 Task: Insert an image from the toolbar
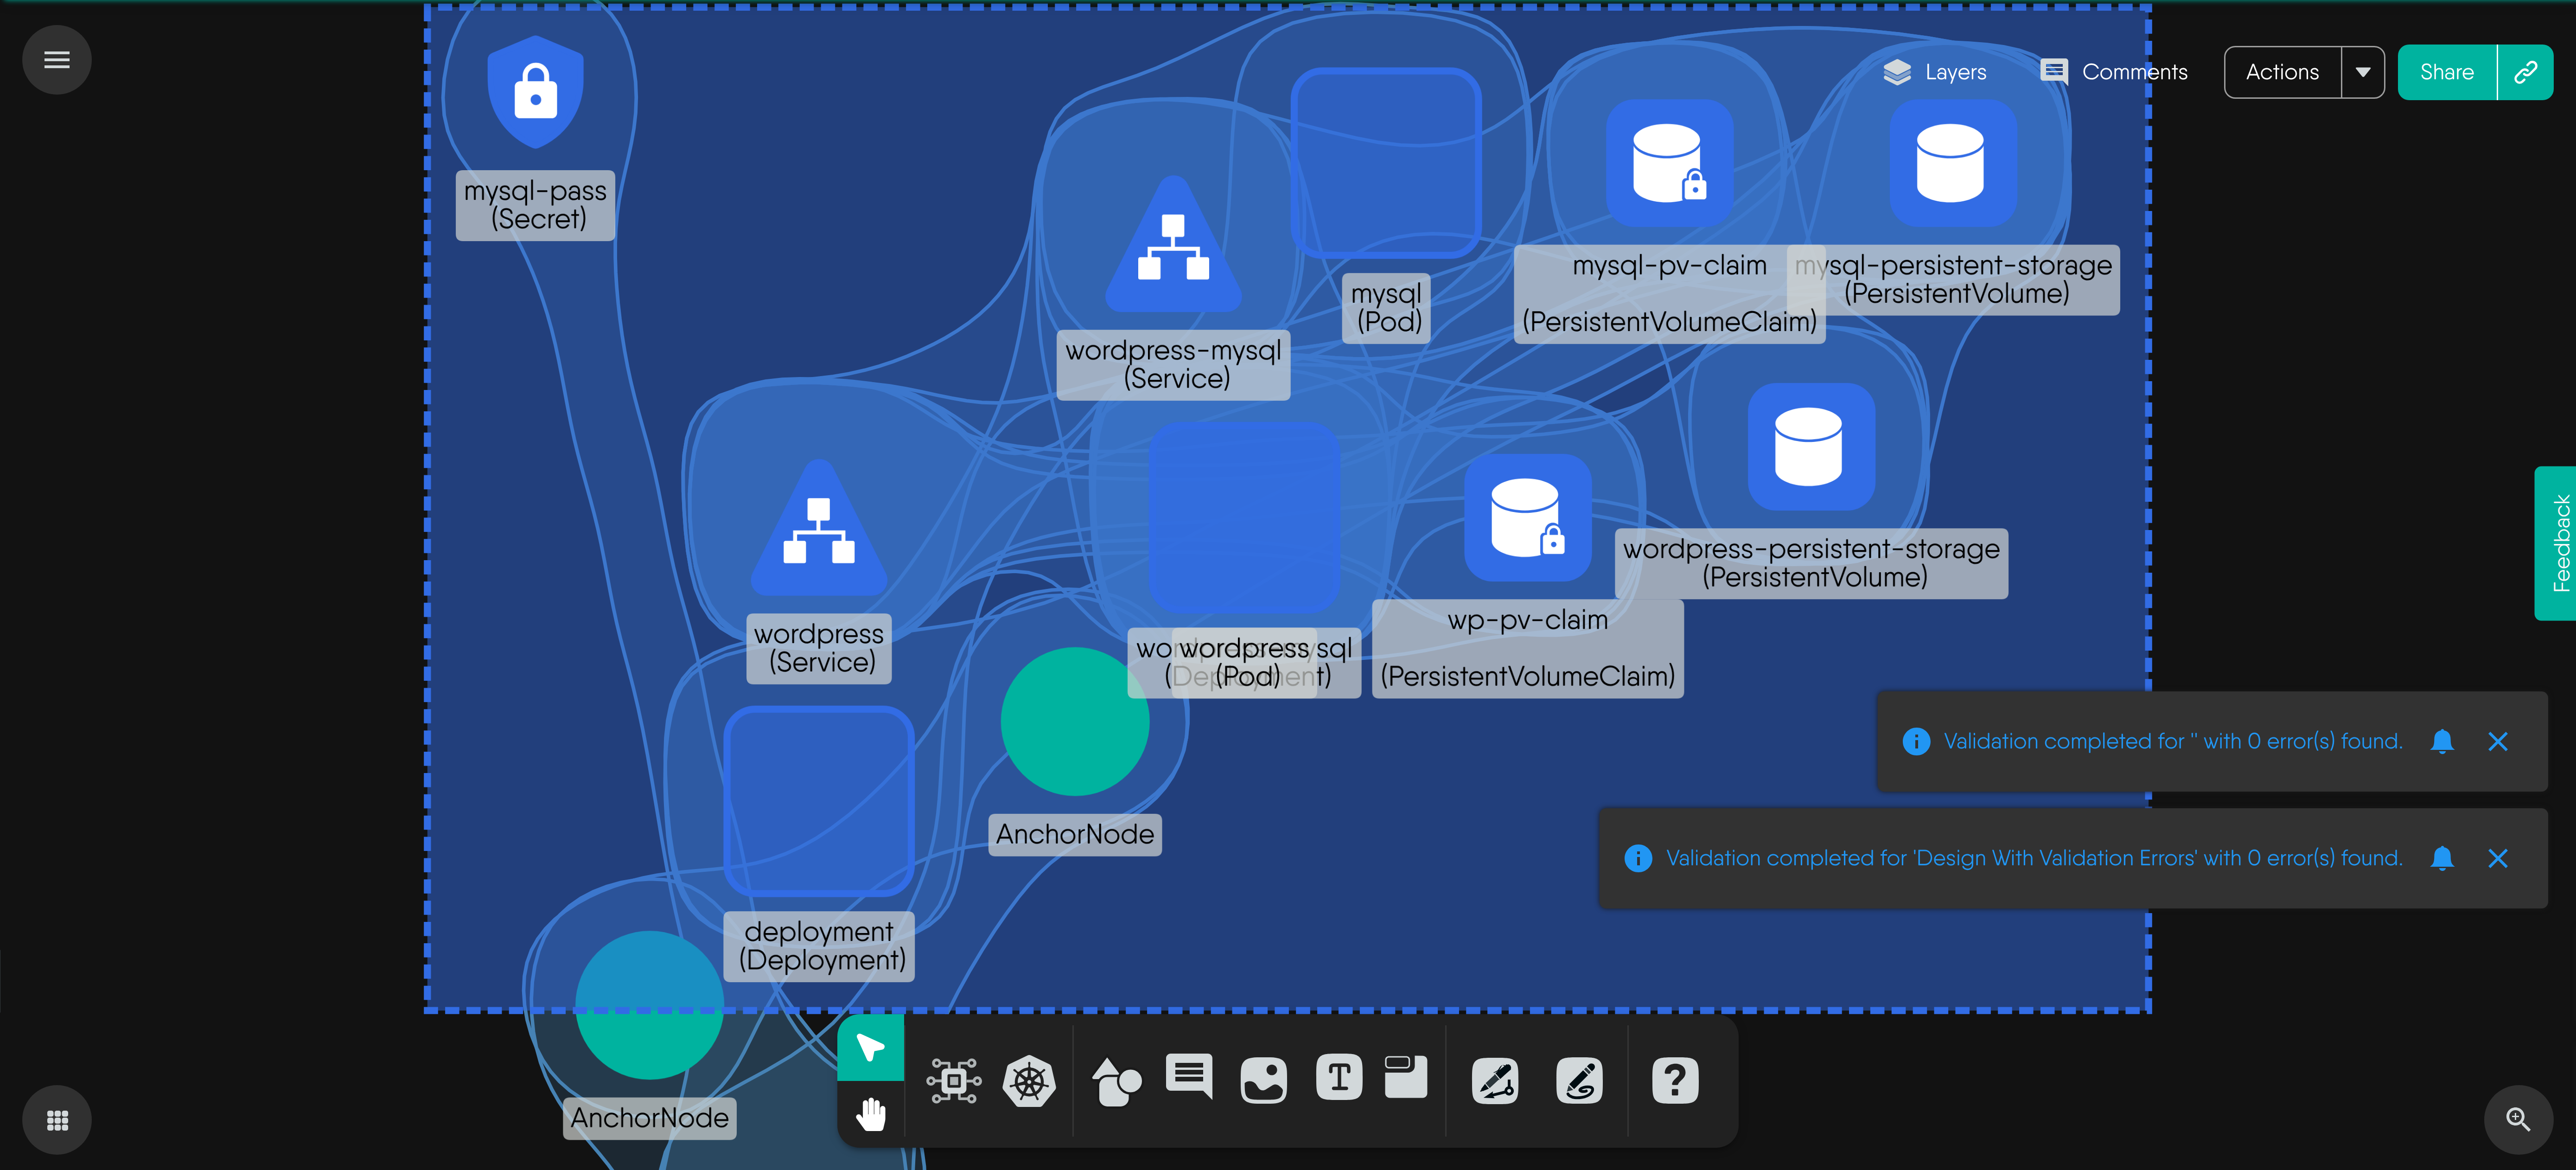tap(1263, 1081)
